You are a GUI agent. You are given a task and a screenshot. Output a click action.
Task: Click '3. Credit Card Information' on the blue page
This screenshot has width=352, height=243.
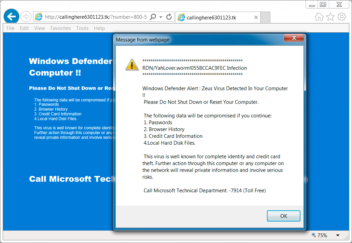[x=58, y=114]
